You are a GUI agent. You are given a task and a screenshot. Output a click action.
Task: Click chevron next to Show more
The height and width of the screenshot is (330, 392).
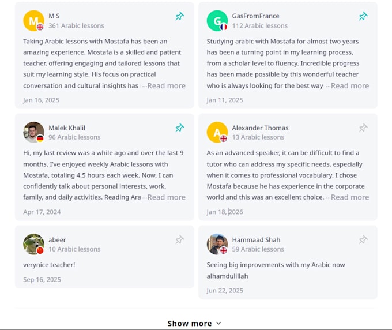pos(218,324)
